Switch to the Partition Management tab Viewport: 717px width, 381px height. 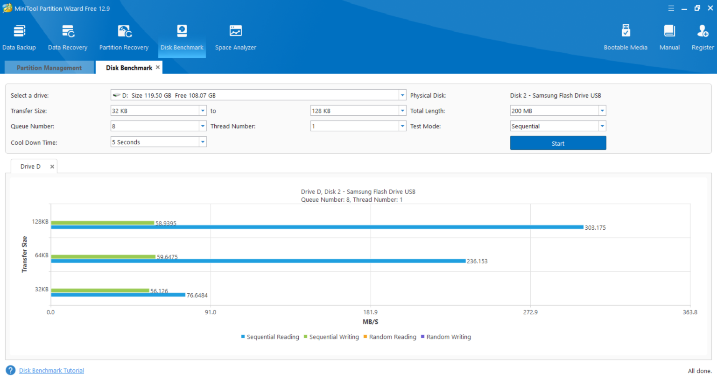[x=49, y=68]
